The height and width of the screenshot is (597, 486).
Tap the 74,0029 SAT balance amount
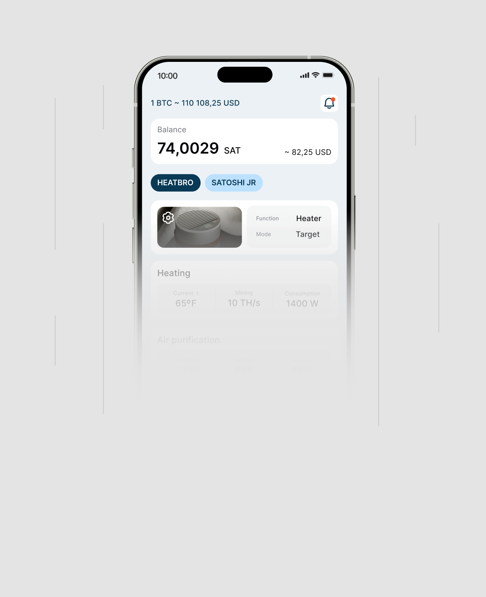pos(199,148)
